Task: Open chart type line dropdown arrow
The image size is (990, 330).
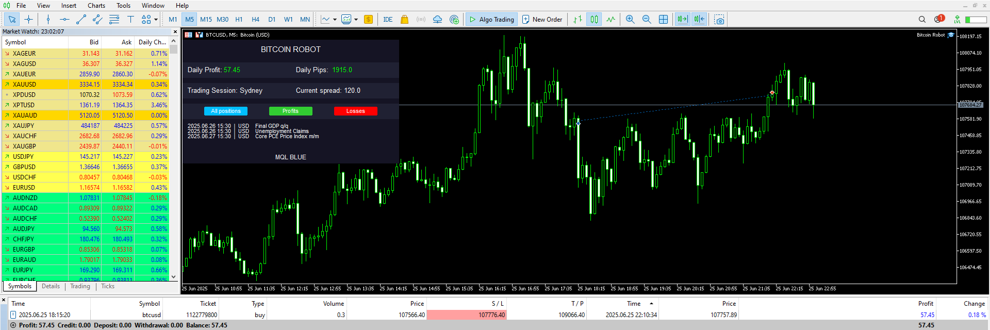Action: click(x=335, y=20)
